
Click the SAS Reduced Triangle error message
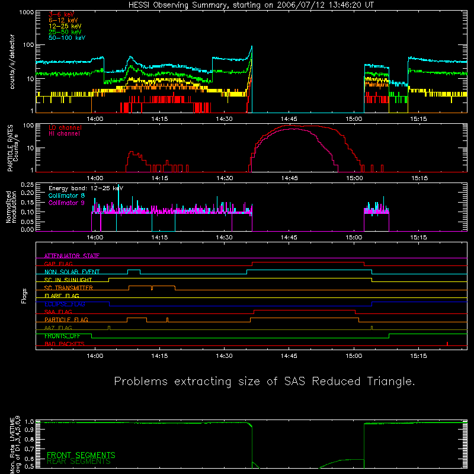click(264, 382)
